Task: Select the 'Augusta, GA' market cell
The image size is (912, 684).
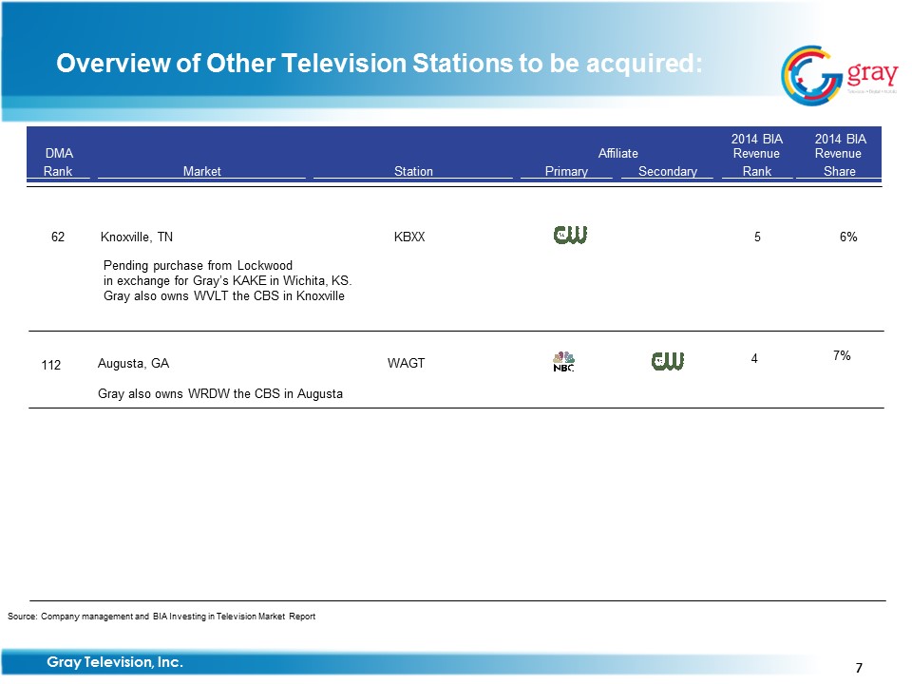Action: pos(133,364)
